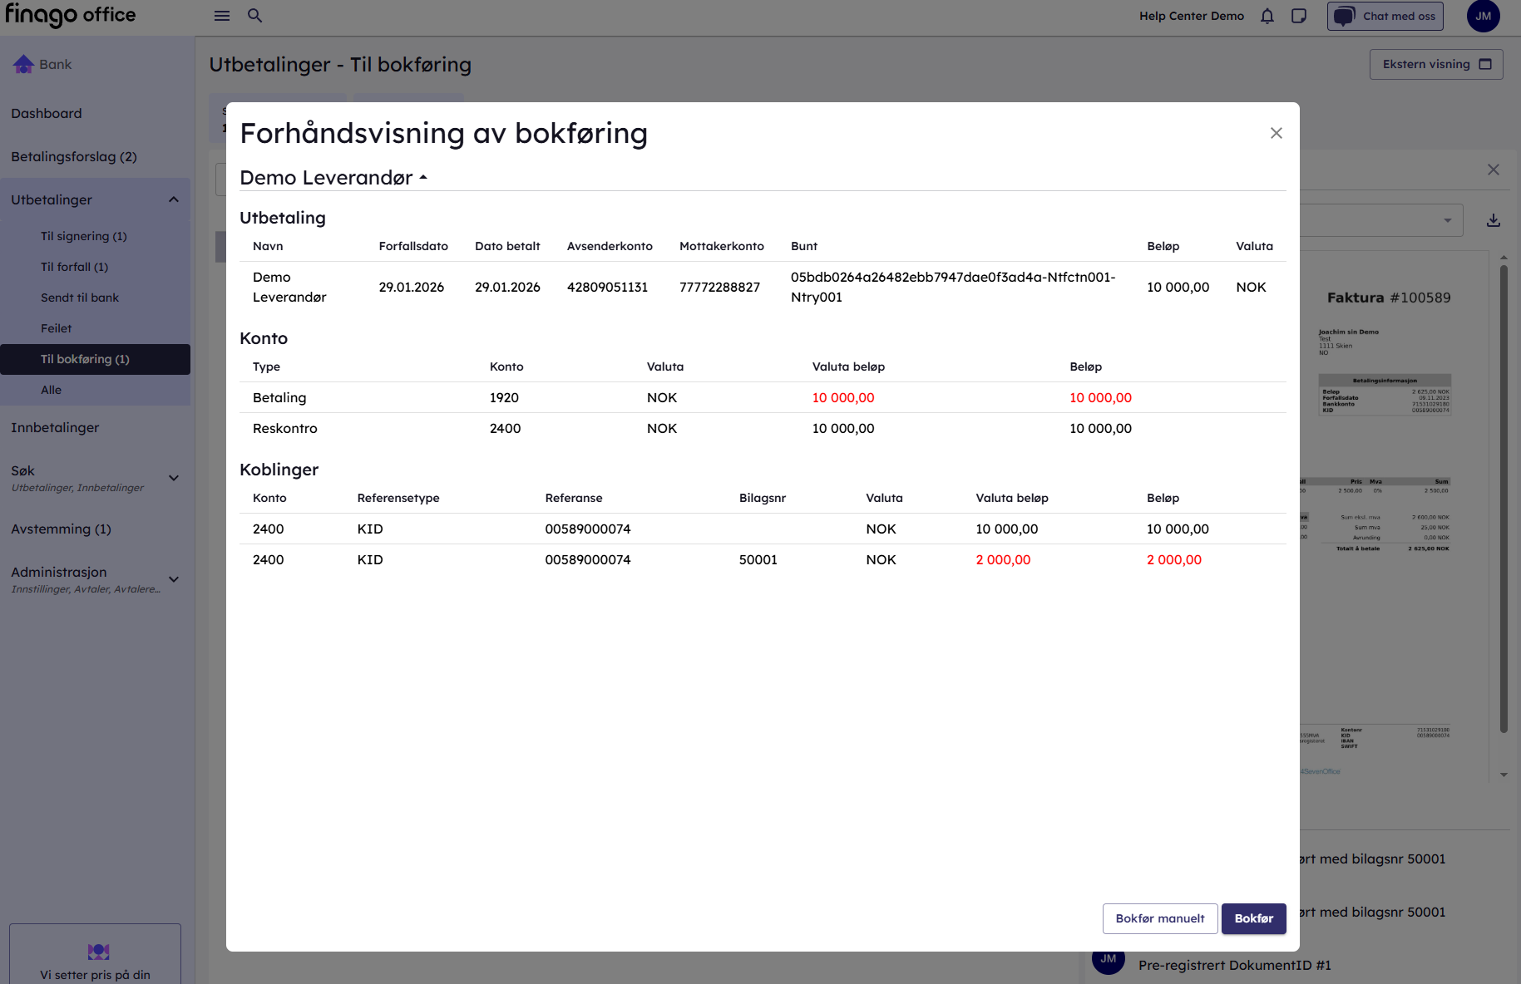Open the notifications bell
This screenshot has width=1521, height=984.
[x=1267, y=16]
